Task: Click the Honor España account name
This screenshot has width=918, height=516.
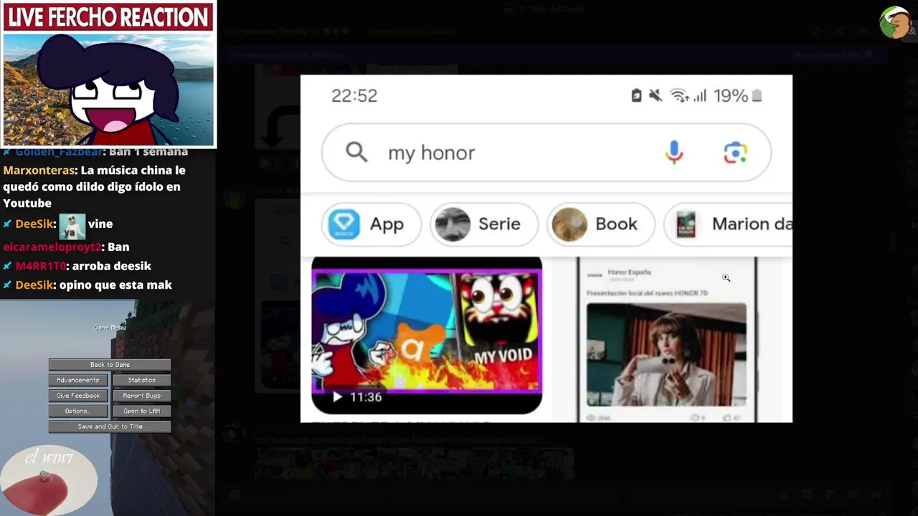Action: pos(629,272)
